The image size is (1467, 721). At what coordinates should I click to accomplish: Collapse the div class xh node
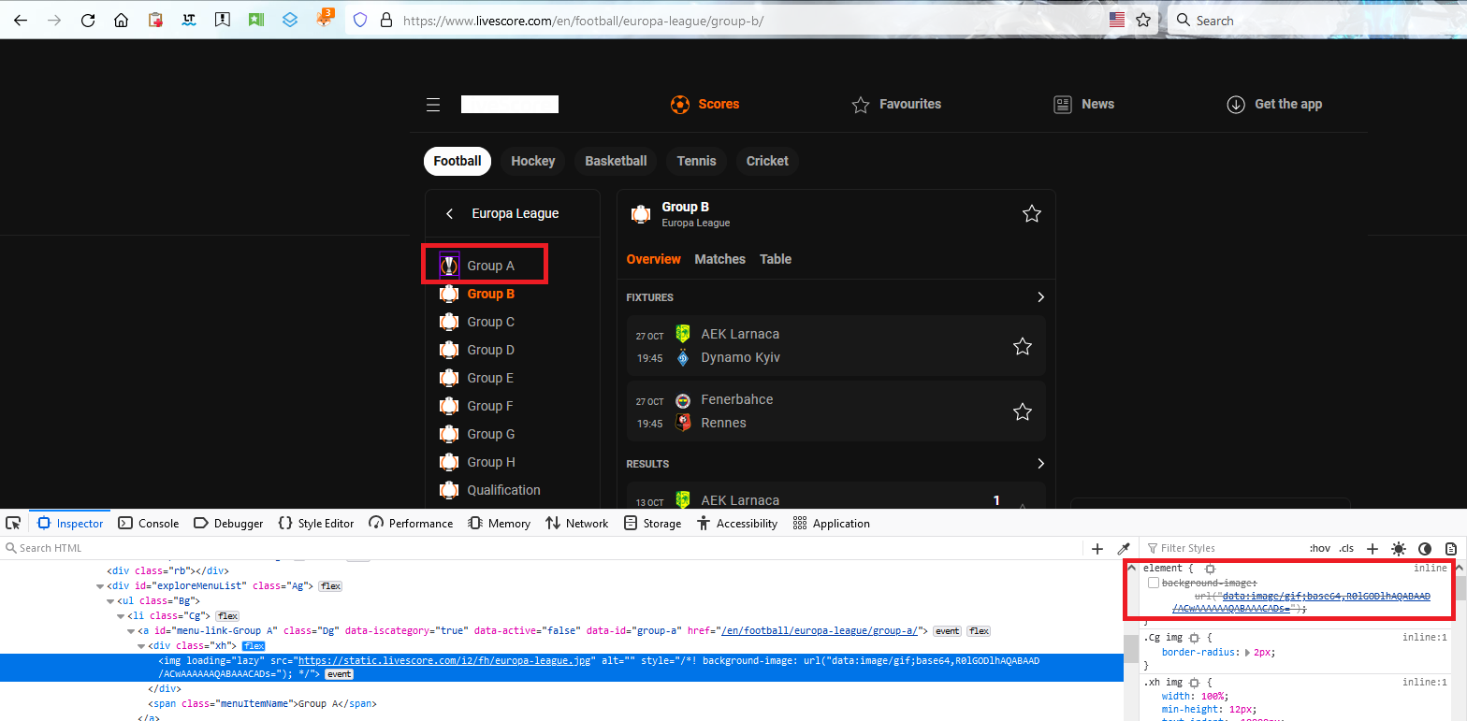(142, 646)
